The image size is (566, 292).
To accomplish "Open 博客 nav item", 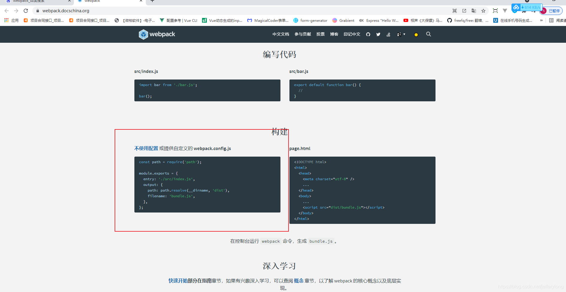I will click(x=334, y=34).
